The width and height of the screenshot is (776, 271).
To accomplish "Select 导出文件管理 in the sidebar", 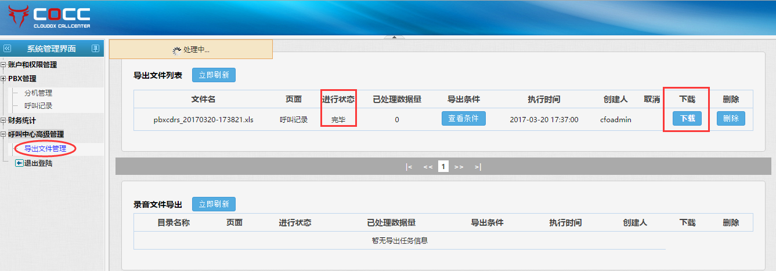I will click(x=45, y=149).
